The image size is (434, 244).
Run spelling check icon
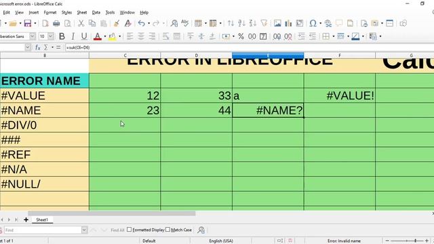(184, 23)
